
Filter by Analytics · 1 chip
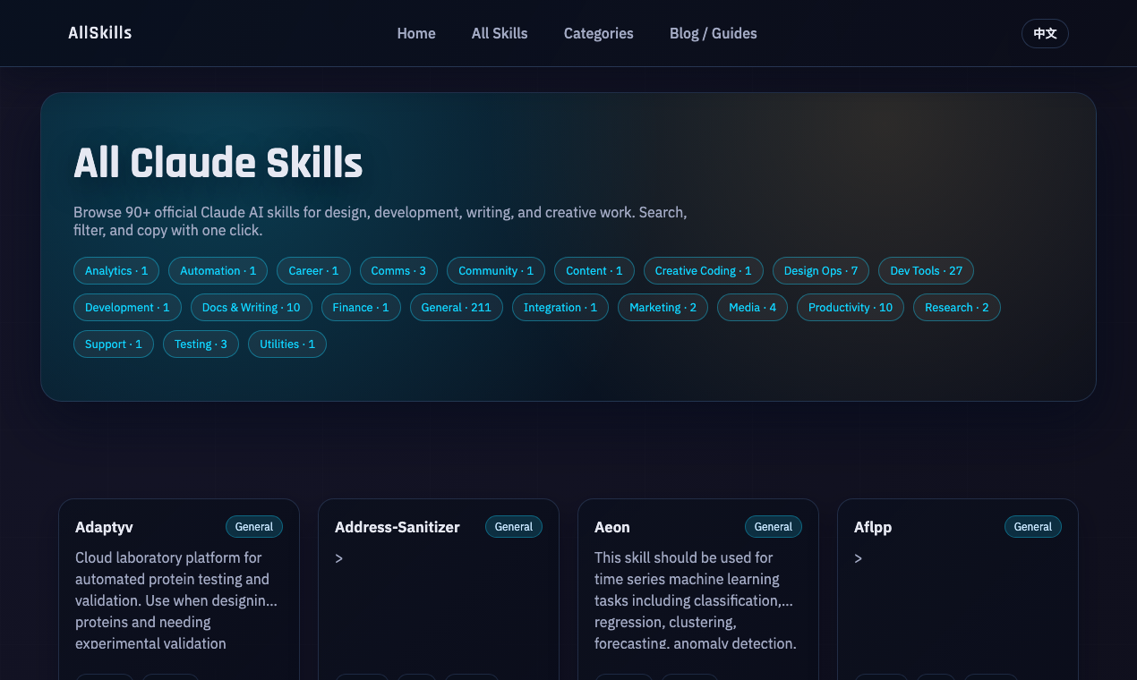coord(116,271)
